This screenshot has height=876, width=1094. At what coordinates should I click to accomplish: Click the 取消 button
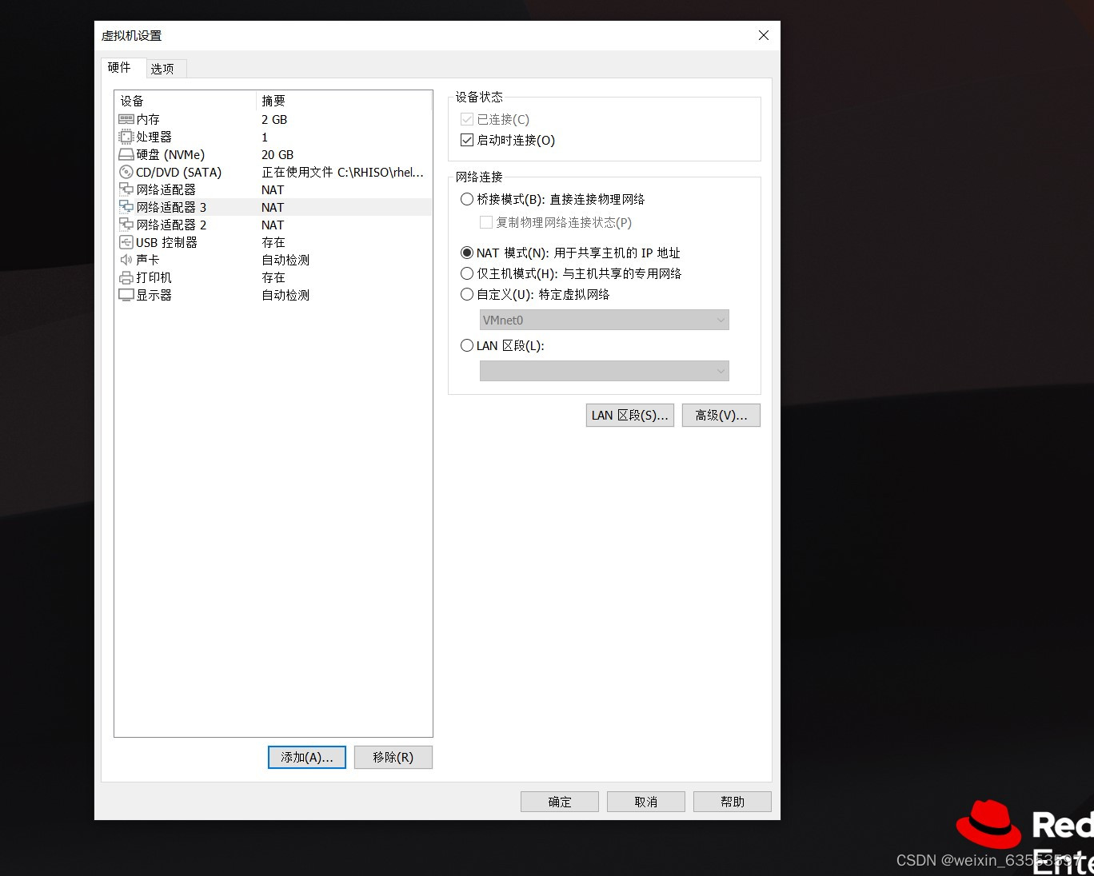[646, 802]
